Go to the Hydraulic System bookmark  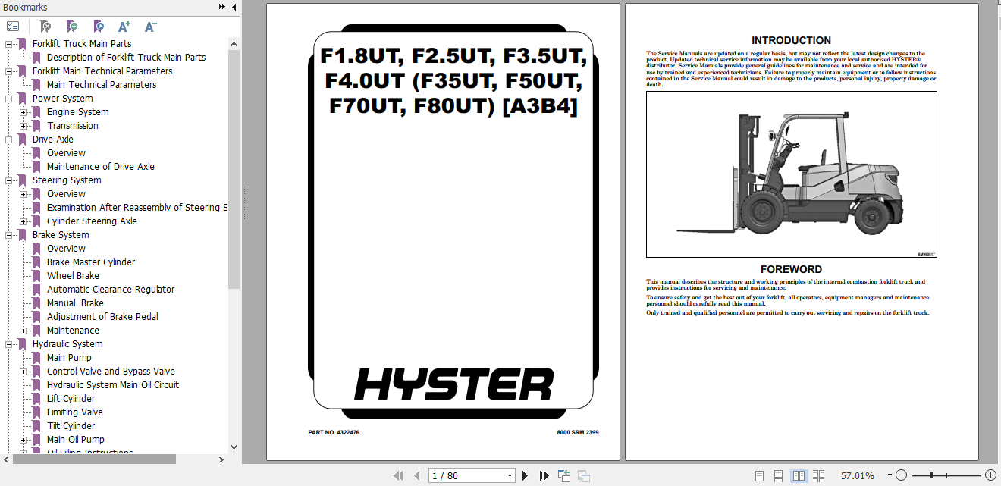(x=68, y=343)
